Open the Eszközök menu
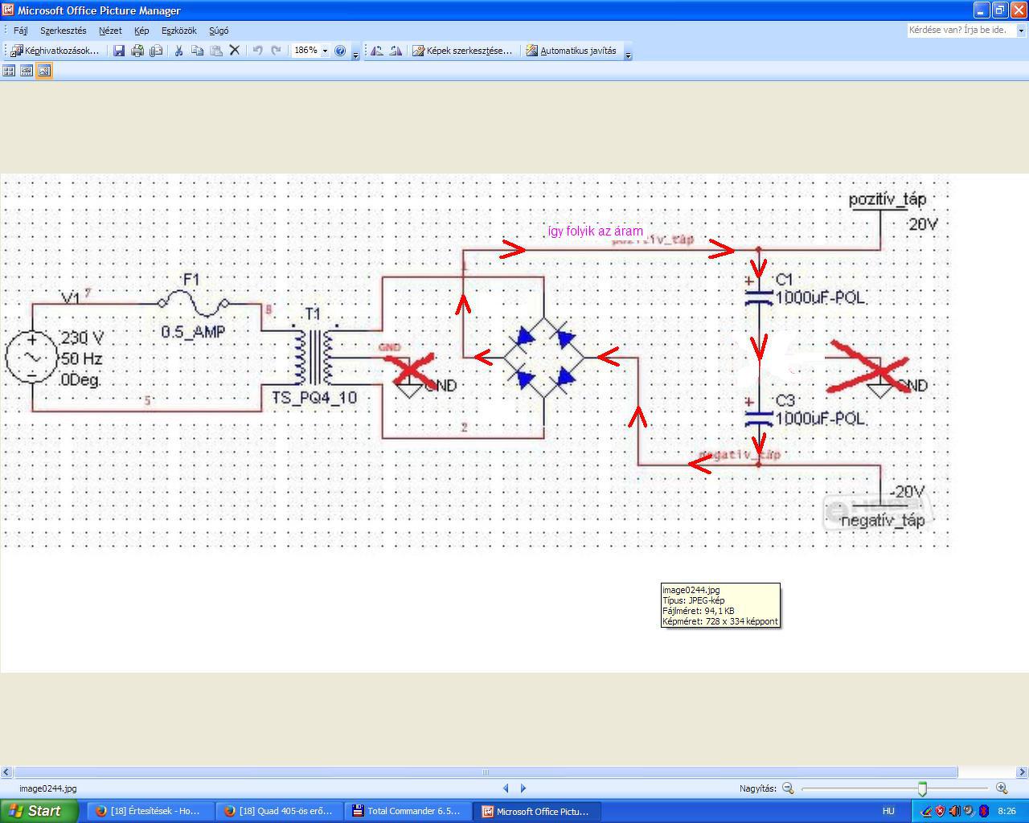Image resolution: width=1029 pixels, height=823 pixels. (179, 31)
